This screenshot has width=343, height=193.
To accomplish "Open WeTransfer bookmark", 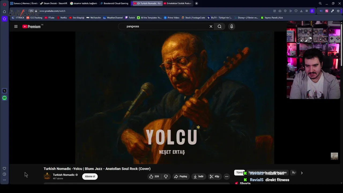I will tap(94, 18).
